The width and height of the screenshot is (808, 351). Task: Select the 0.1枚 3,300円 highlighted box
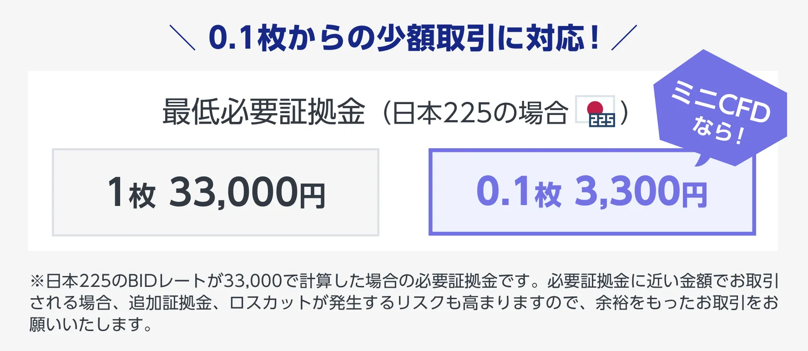(592, 192)
